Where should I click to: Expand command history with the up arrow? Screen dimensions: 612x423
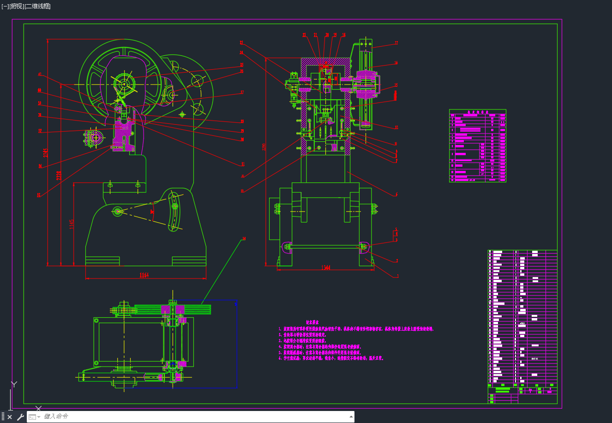350,417
